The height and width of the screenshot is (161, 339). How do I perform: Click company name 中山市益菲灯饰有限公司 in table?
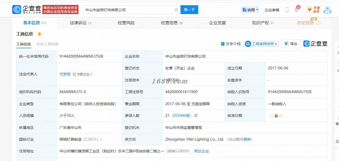(185, 56)
